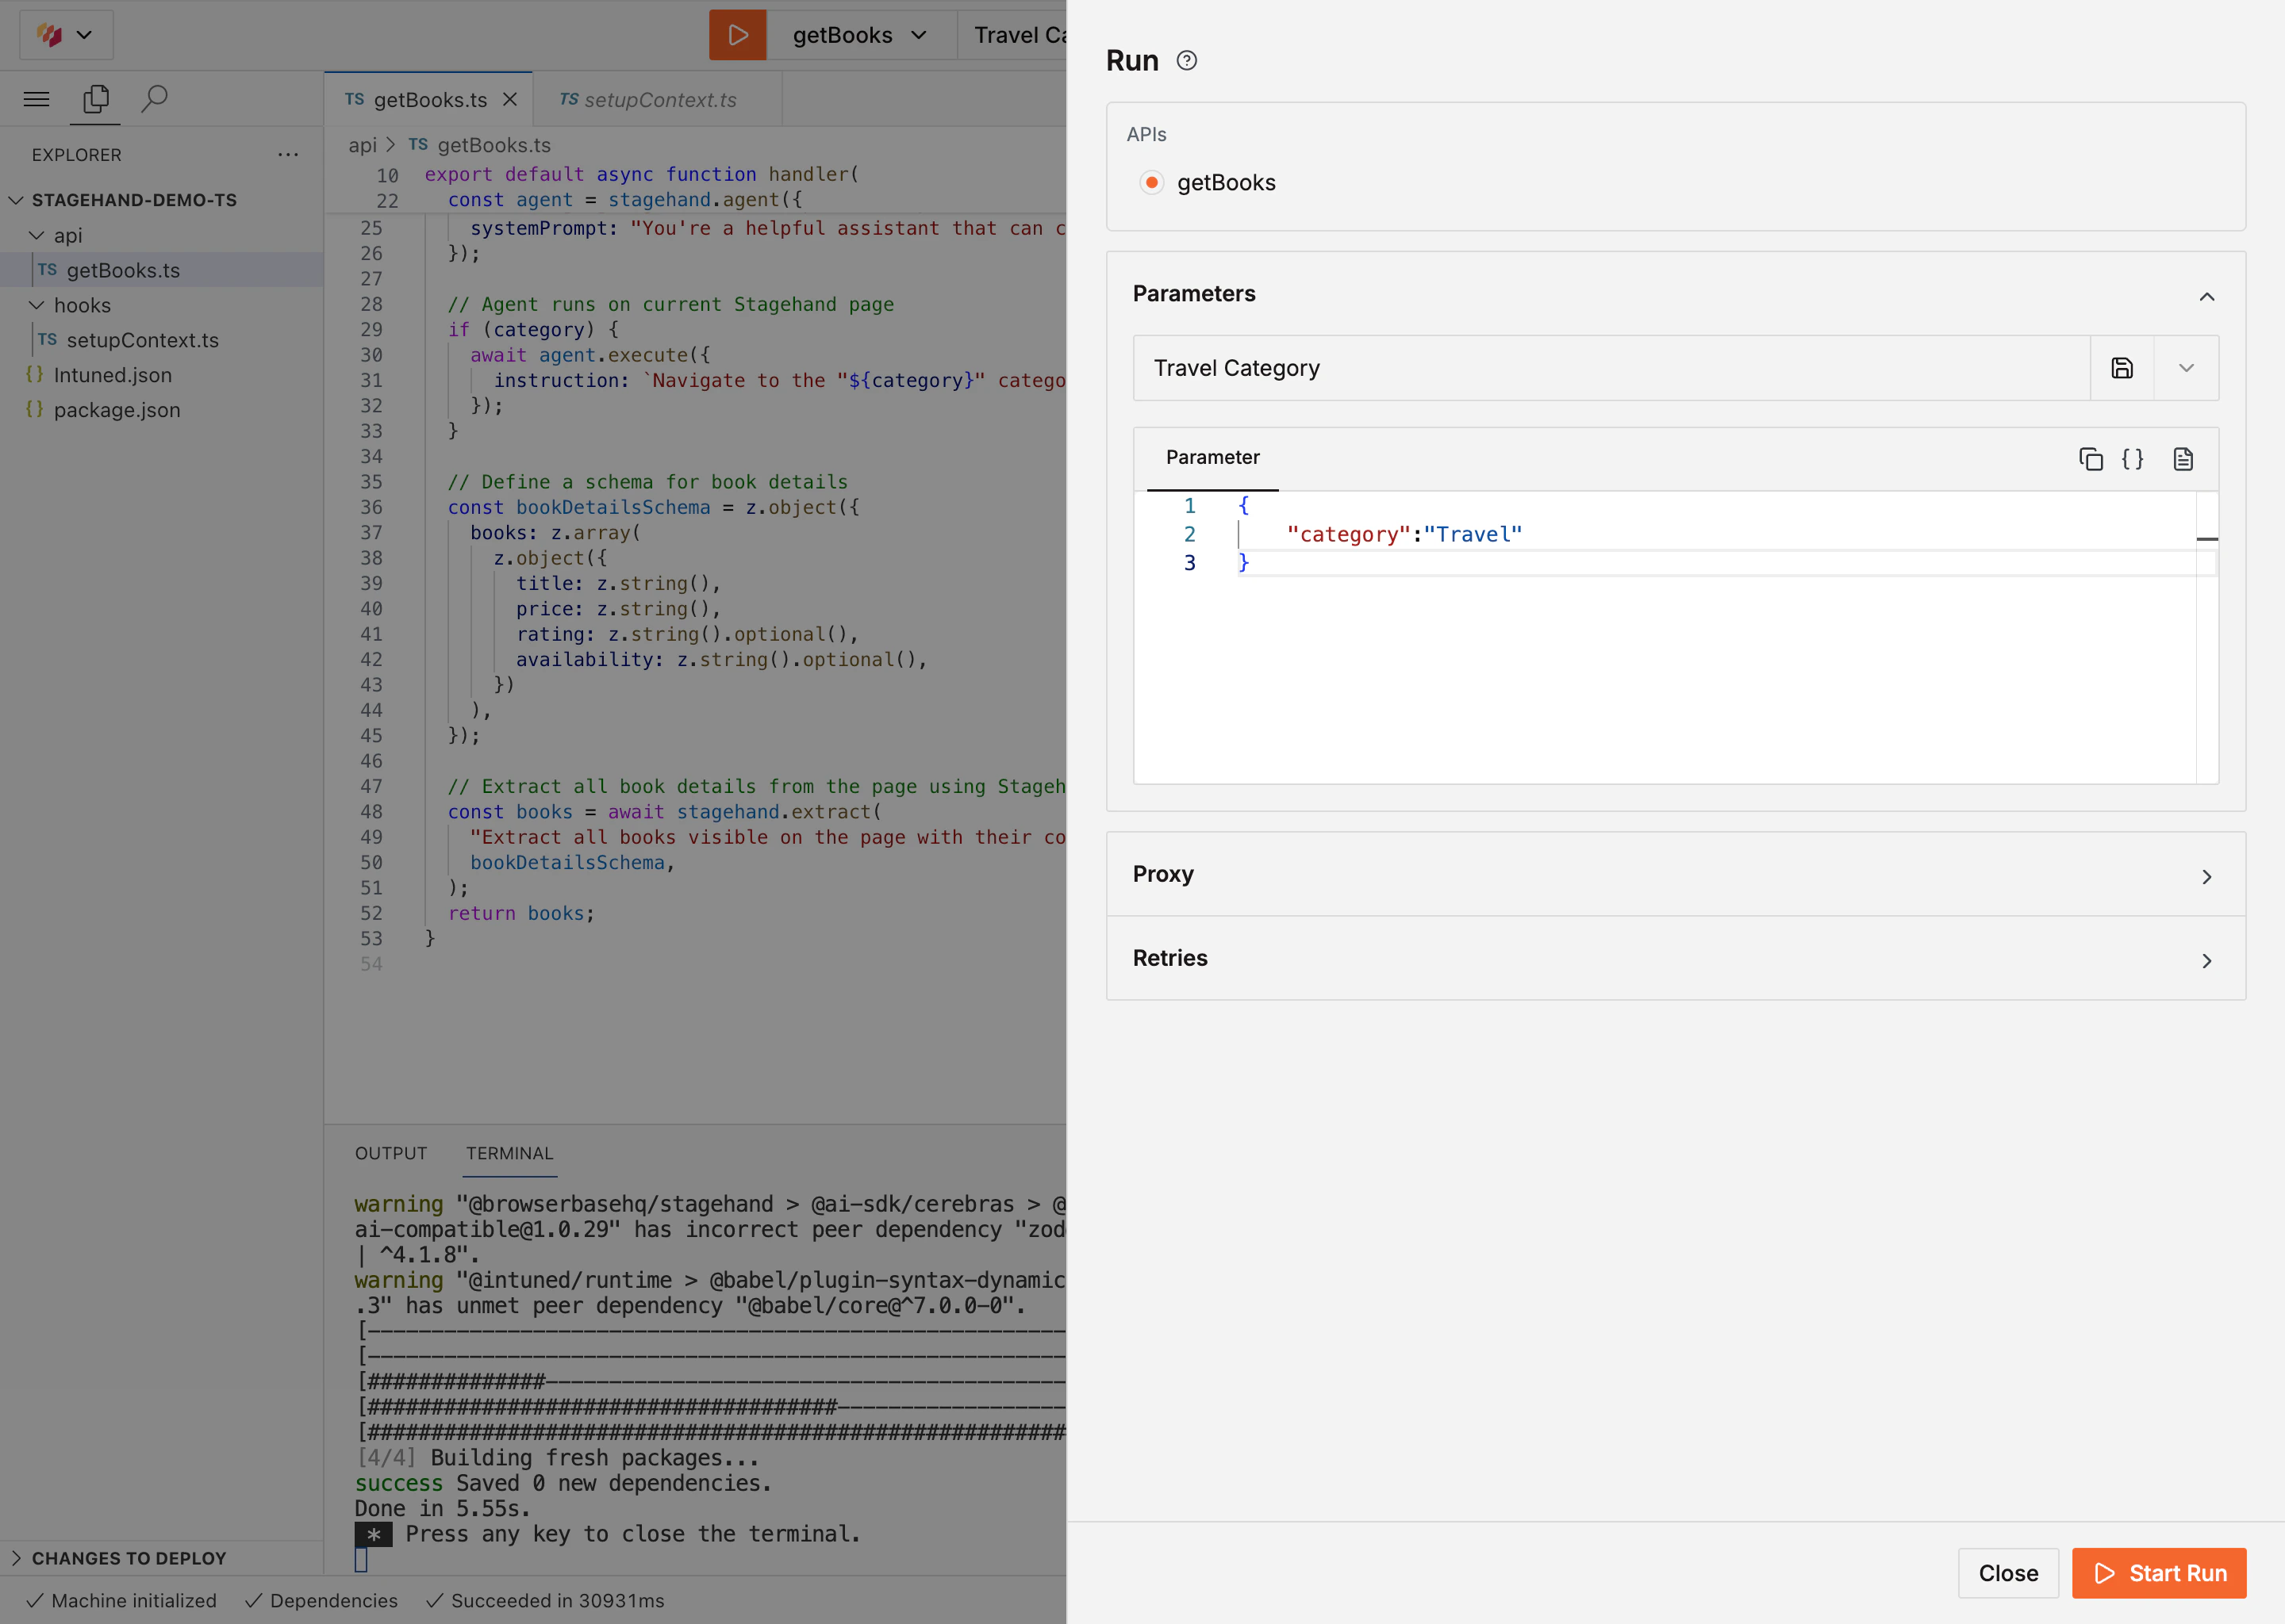Save the parameter set with the save icon
The height and width of the screenshot is (1624, 2285).
pyautogui.click(x=2122, y=368)
